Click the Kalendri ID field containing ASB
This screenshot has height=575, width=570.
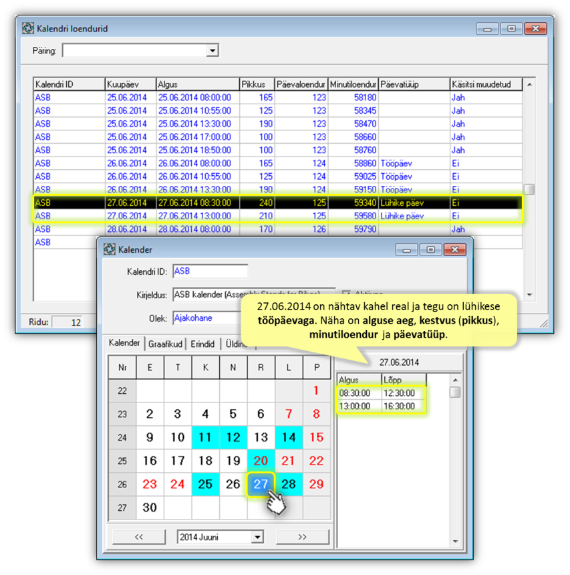pyautogui.click(x=210, y=271)
